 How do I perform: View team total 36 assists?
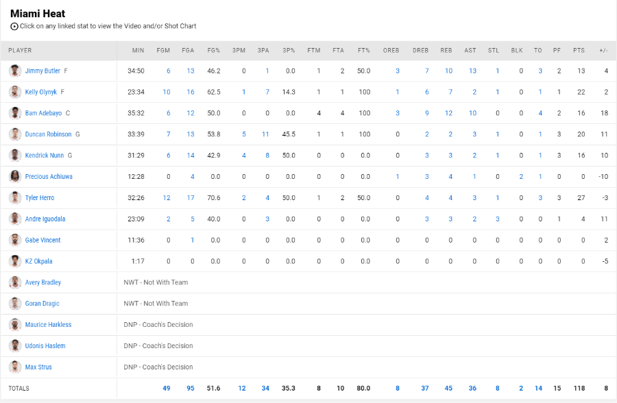(x=472, y=389)
